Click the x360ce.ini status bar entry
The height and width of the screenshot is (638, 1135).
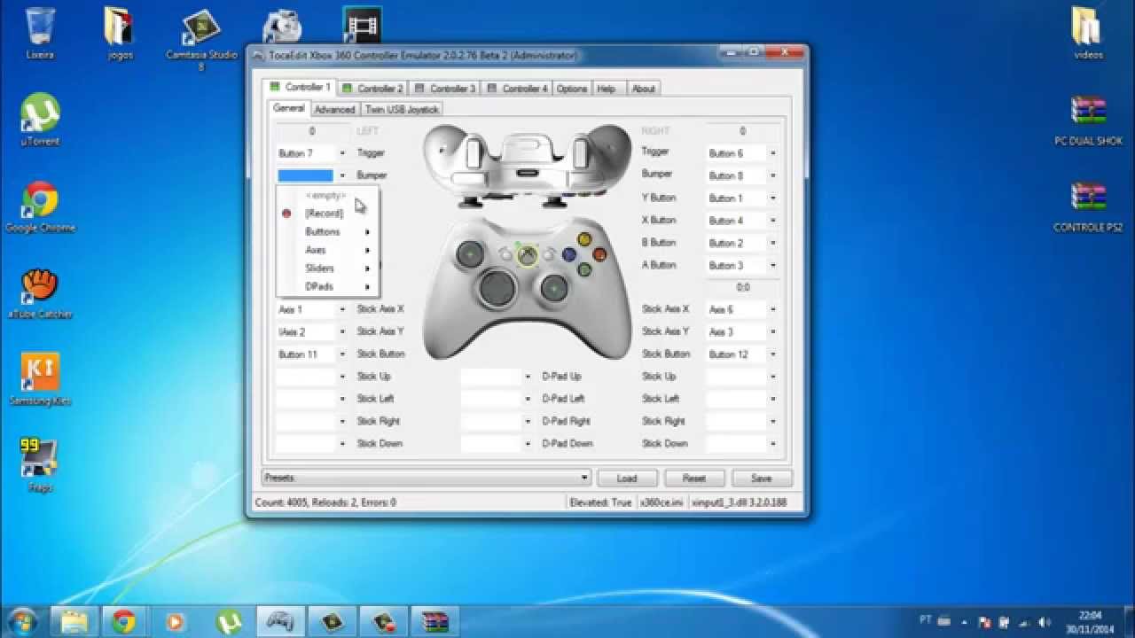tap(662, 502)
